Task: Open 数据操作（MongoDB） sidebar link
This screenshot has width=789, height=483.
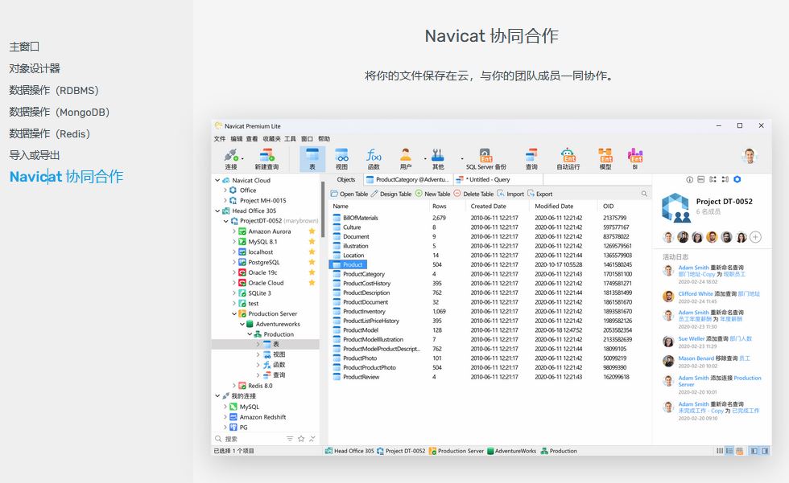Action: [x=59, y=112]
